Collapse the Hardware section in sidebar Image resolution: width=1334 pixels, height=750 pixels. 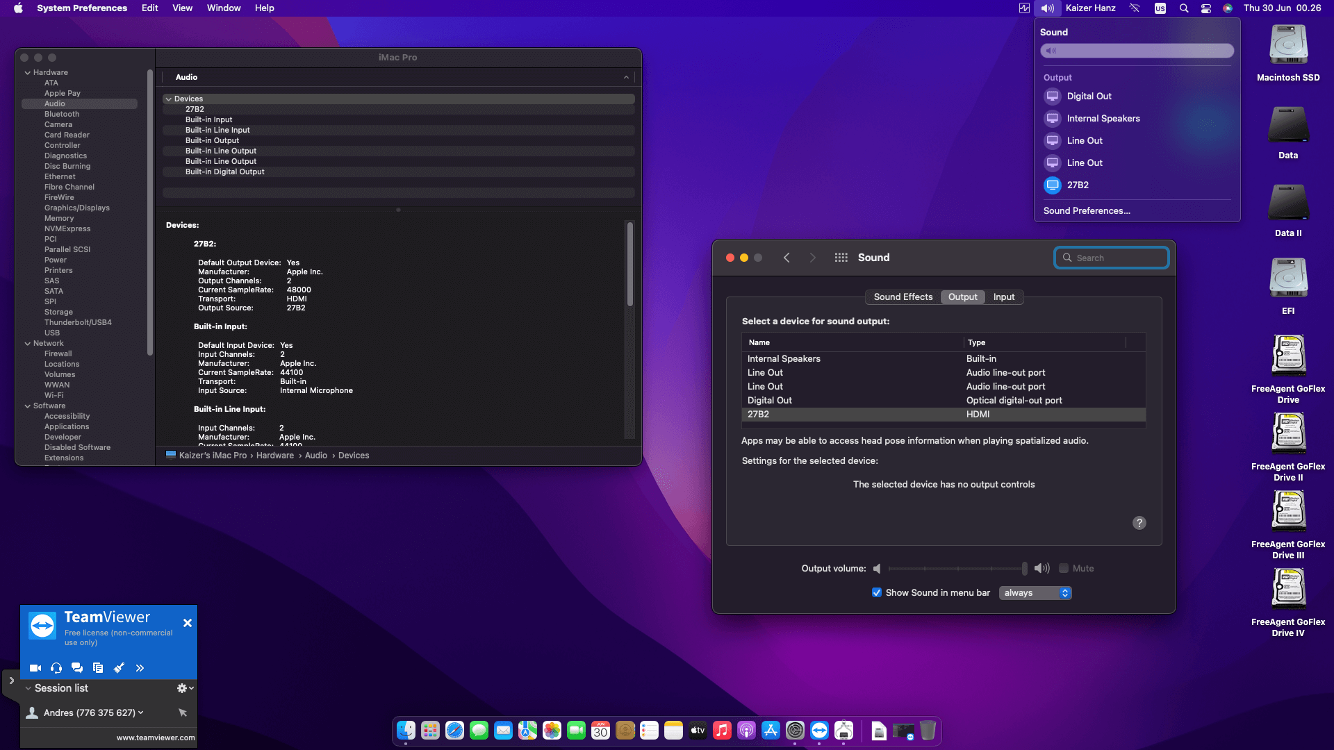click(x=28, y=72)
